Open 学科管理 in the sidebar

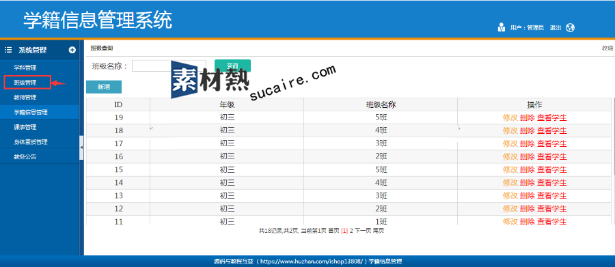(25, 68)
